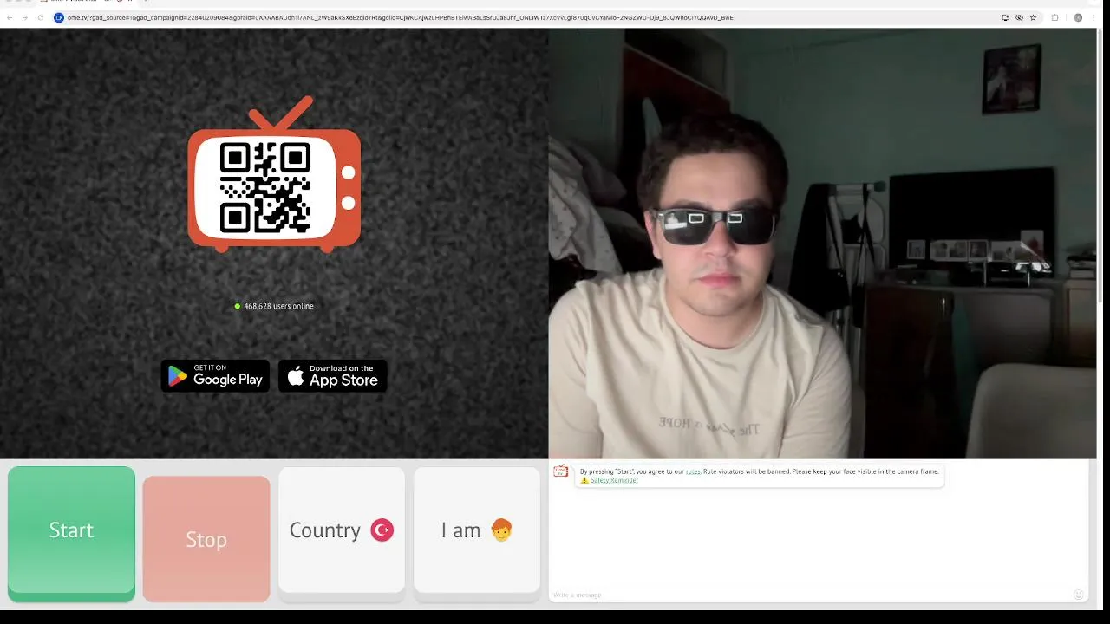Reload the page with refresh icon

pyautogui.click(x=40, y=17)
